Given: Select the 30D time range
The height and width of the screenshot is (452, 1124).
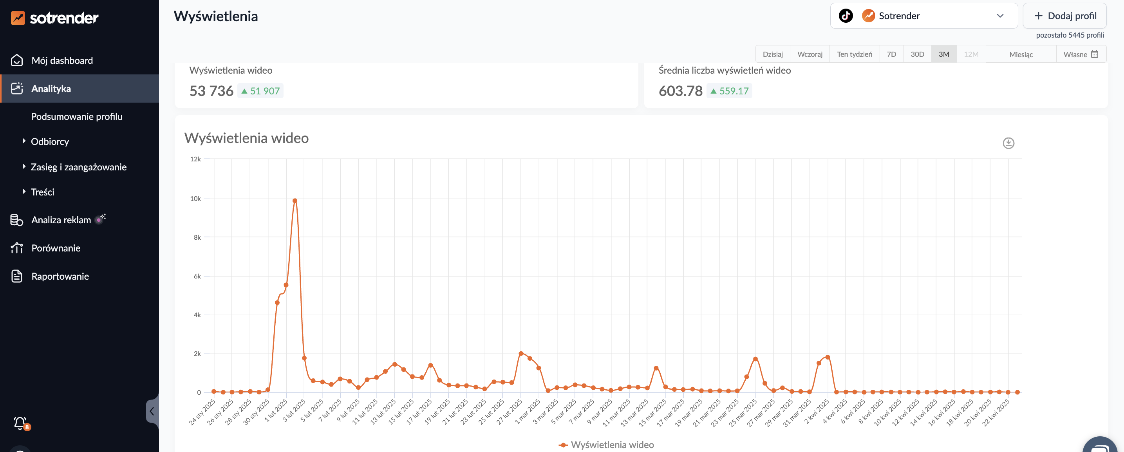Looking at the screenshot, I should (x=917, y=54).
